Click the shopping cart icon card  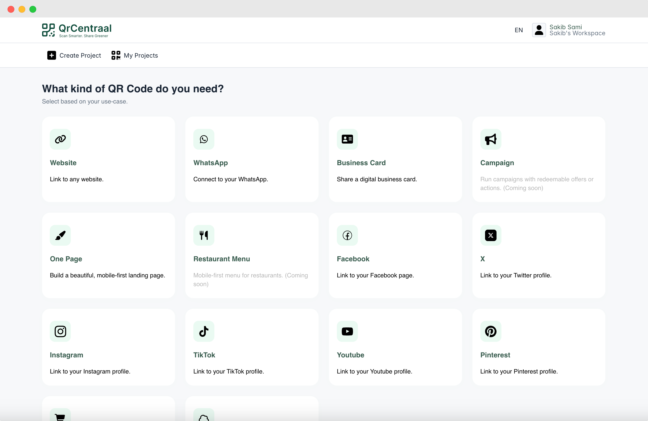60,416
